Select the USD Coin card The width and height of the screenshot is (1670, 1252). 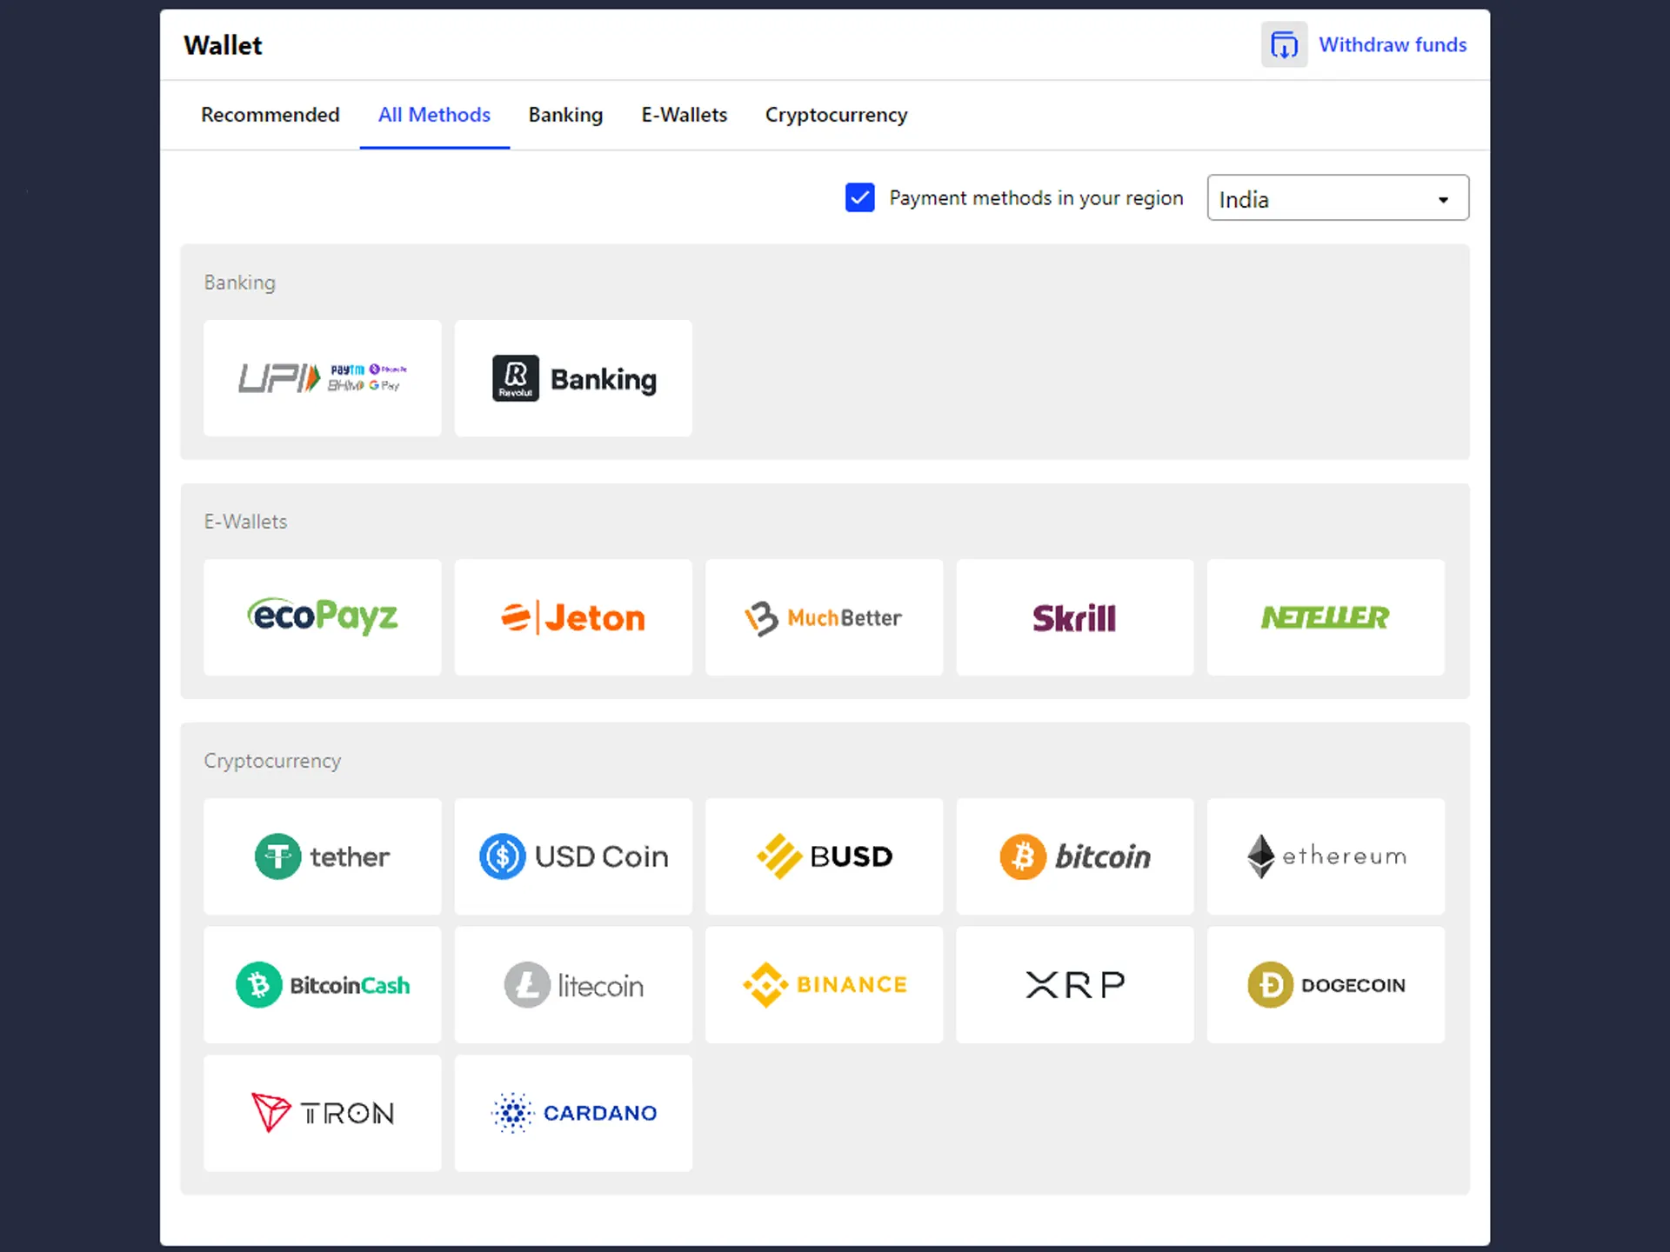[x=573, y=856]
